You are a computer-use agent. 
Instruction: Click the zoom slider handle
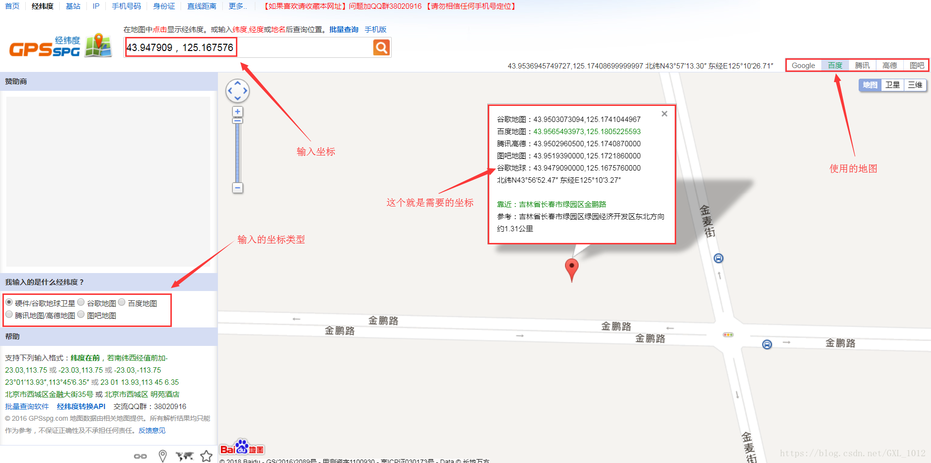coord(237,120)
